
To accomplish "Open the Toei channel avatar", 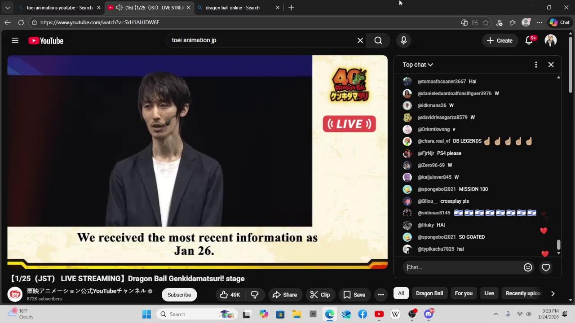I will click(15, 294).
